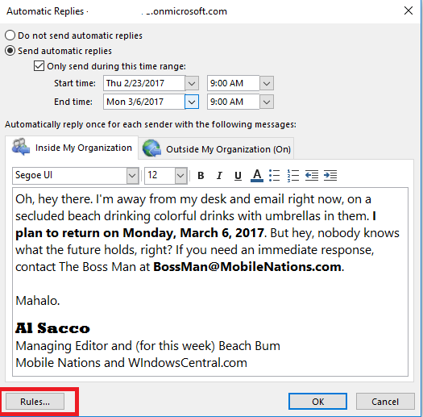Click the Mon 3/6/2017 end date field

tap(144, 102)
